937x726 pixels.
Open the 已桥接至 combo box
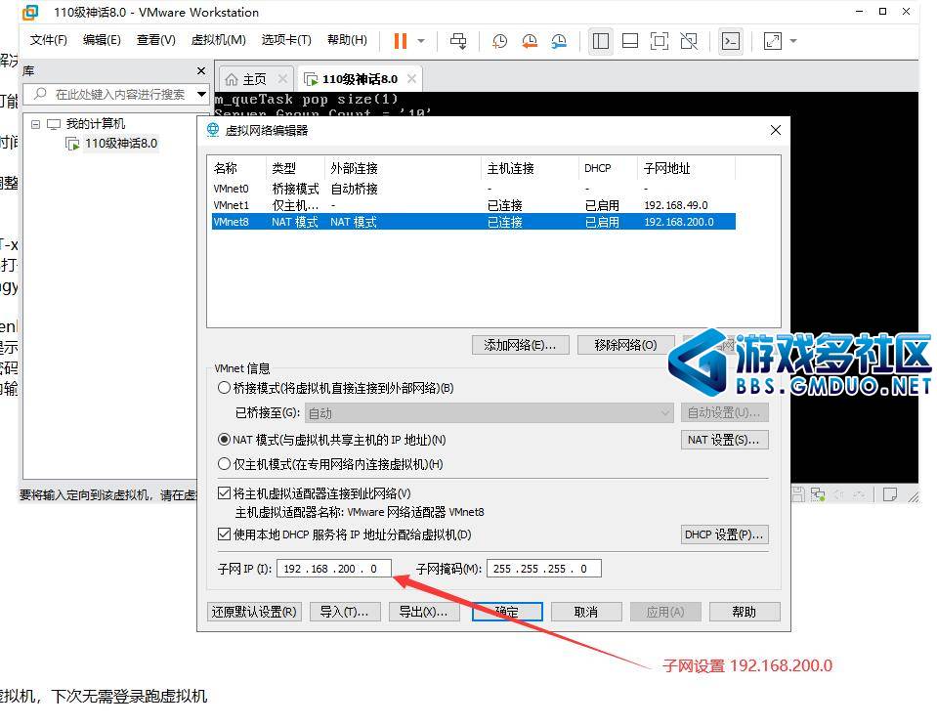tap(490, 413)
